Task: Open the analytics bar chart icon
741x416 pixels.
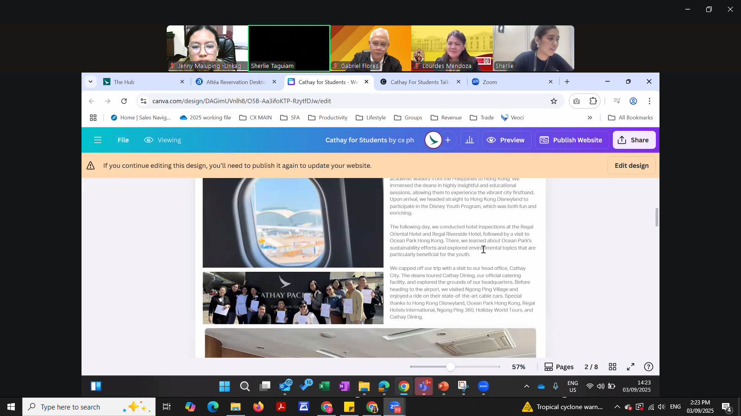Action: [469, 140]
